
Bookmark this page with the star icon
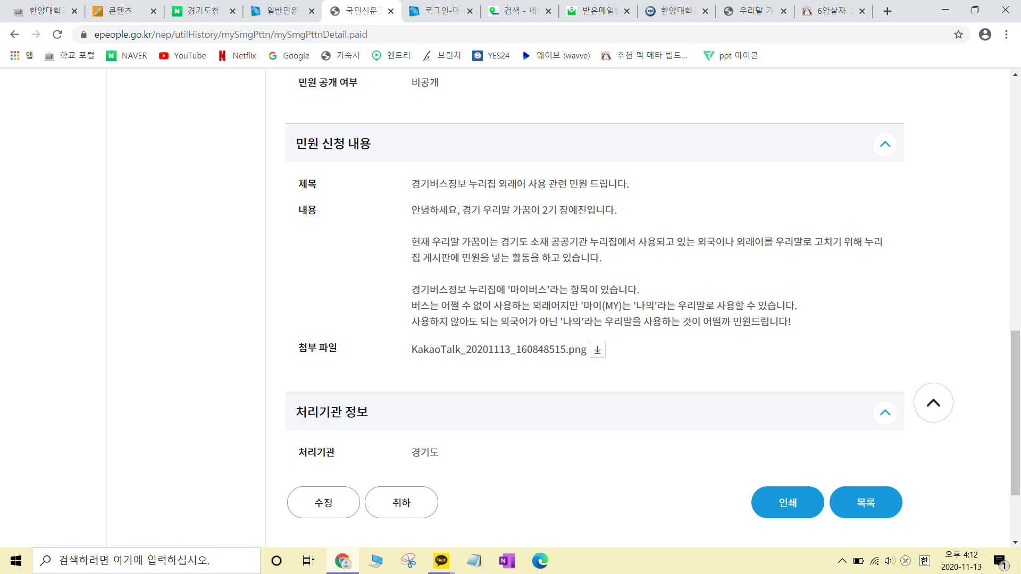tap(958, 35)
